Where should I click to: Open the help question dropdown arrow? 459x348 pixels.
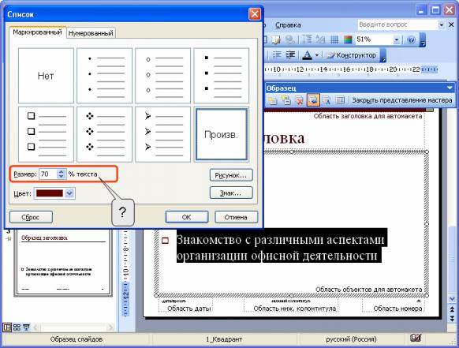point(442,25)
